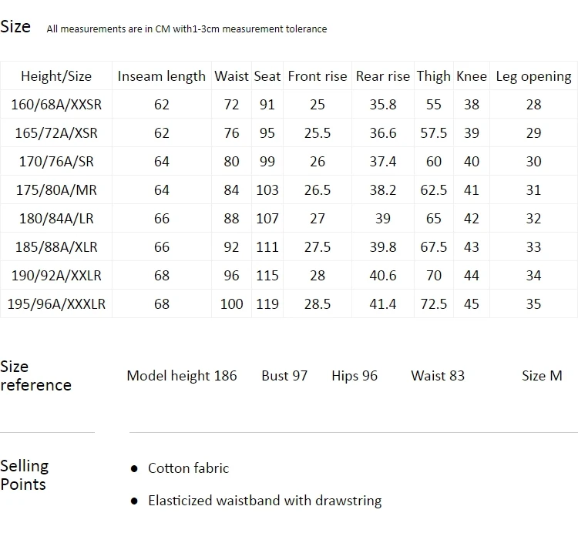578x543 pixels.
Task: Select the 180/84A/LR size row label
Action: click(56, 219)
